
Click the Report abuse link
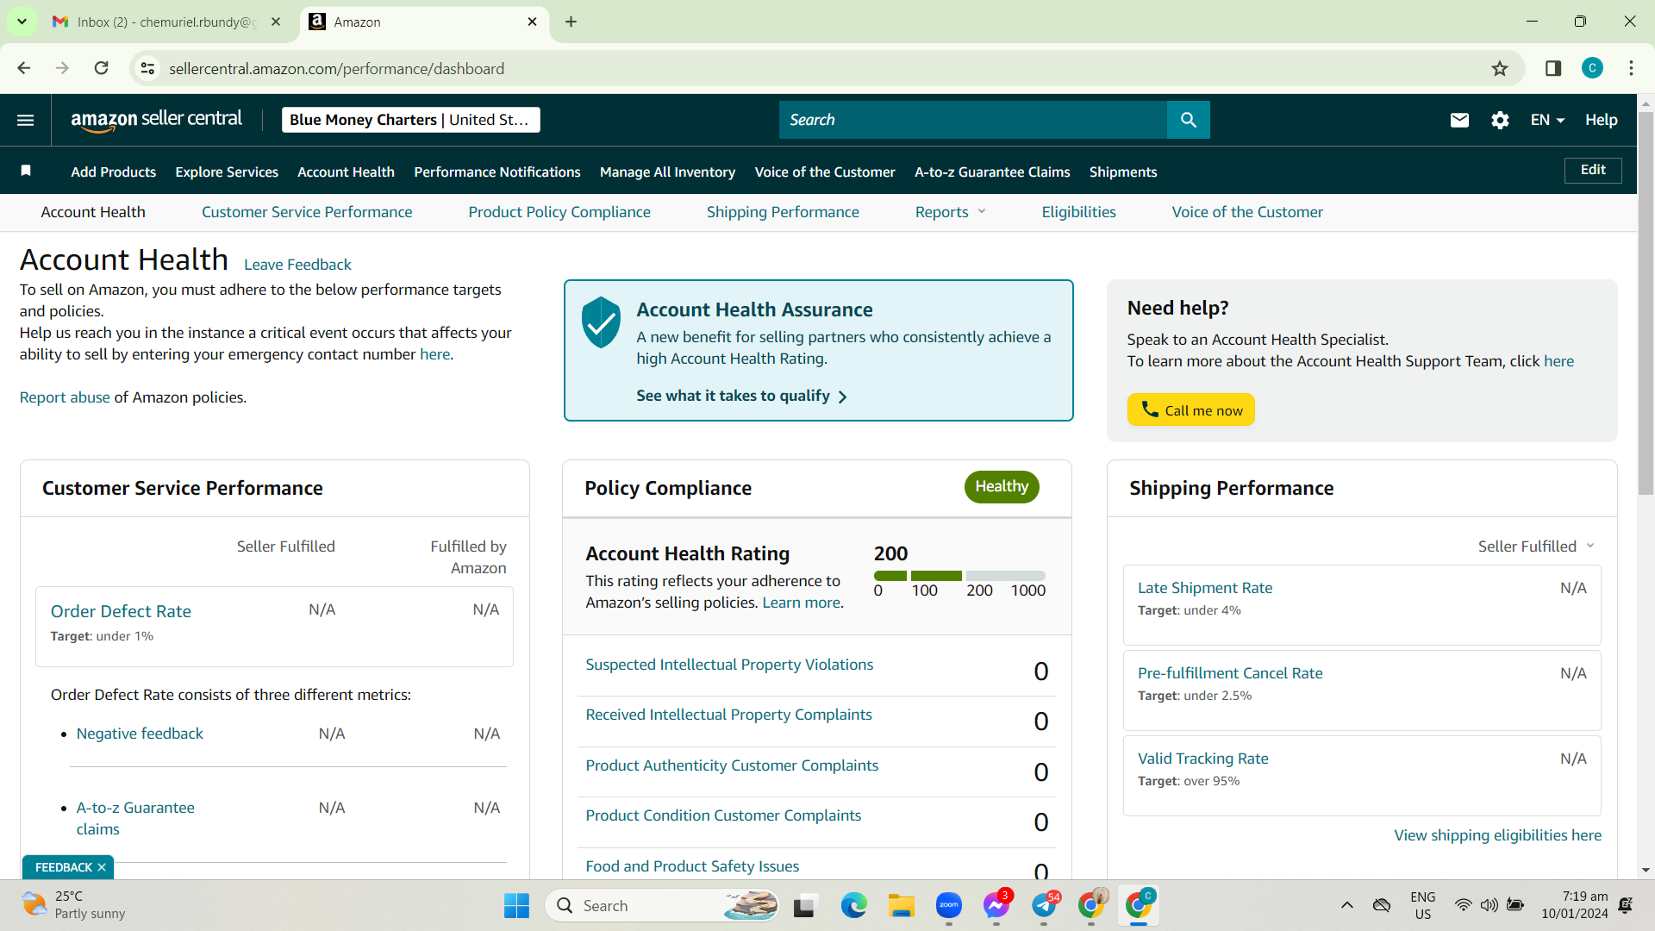coord(65,397)
